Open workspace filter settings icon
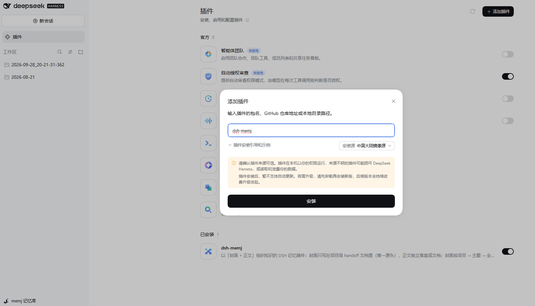Image resolution: width=535 pixels, height=306 pixels. coord(70,52)
